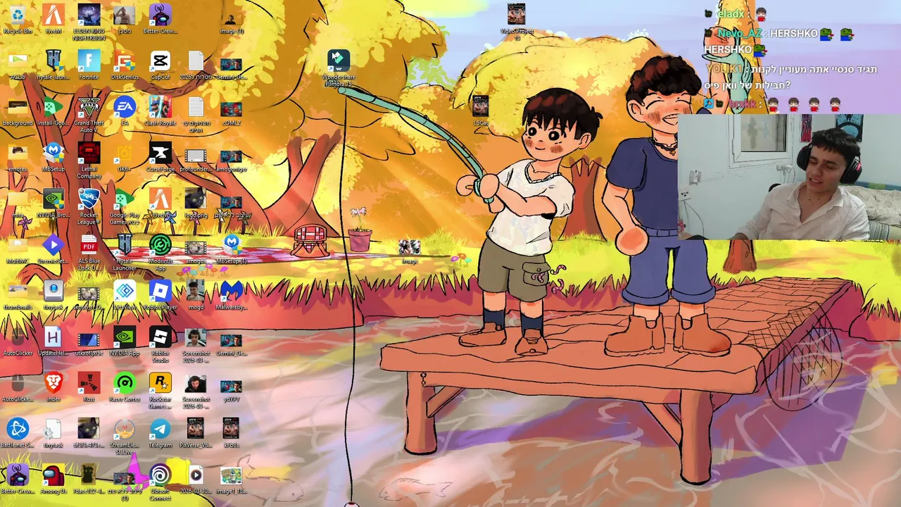The image size is (901, 507).
Task: Open the NVIDIA App shortcut
Action: coord(125,341)
